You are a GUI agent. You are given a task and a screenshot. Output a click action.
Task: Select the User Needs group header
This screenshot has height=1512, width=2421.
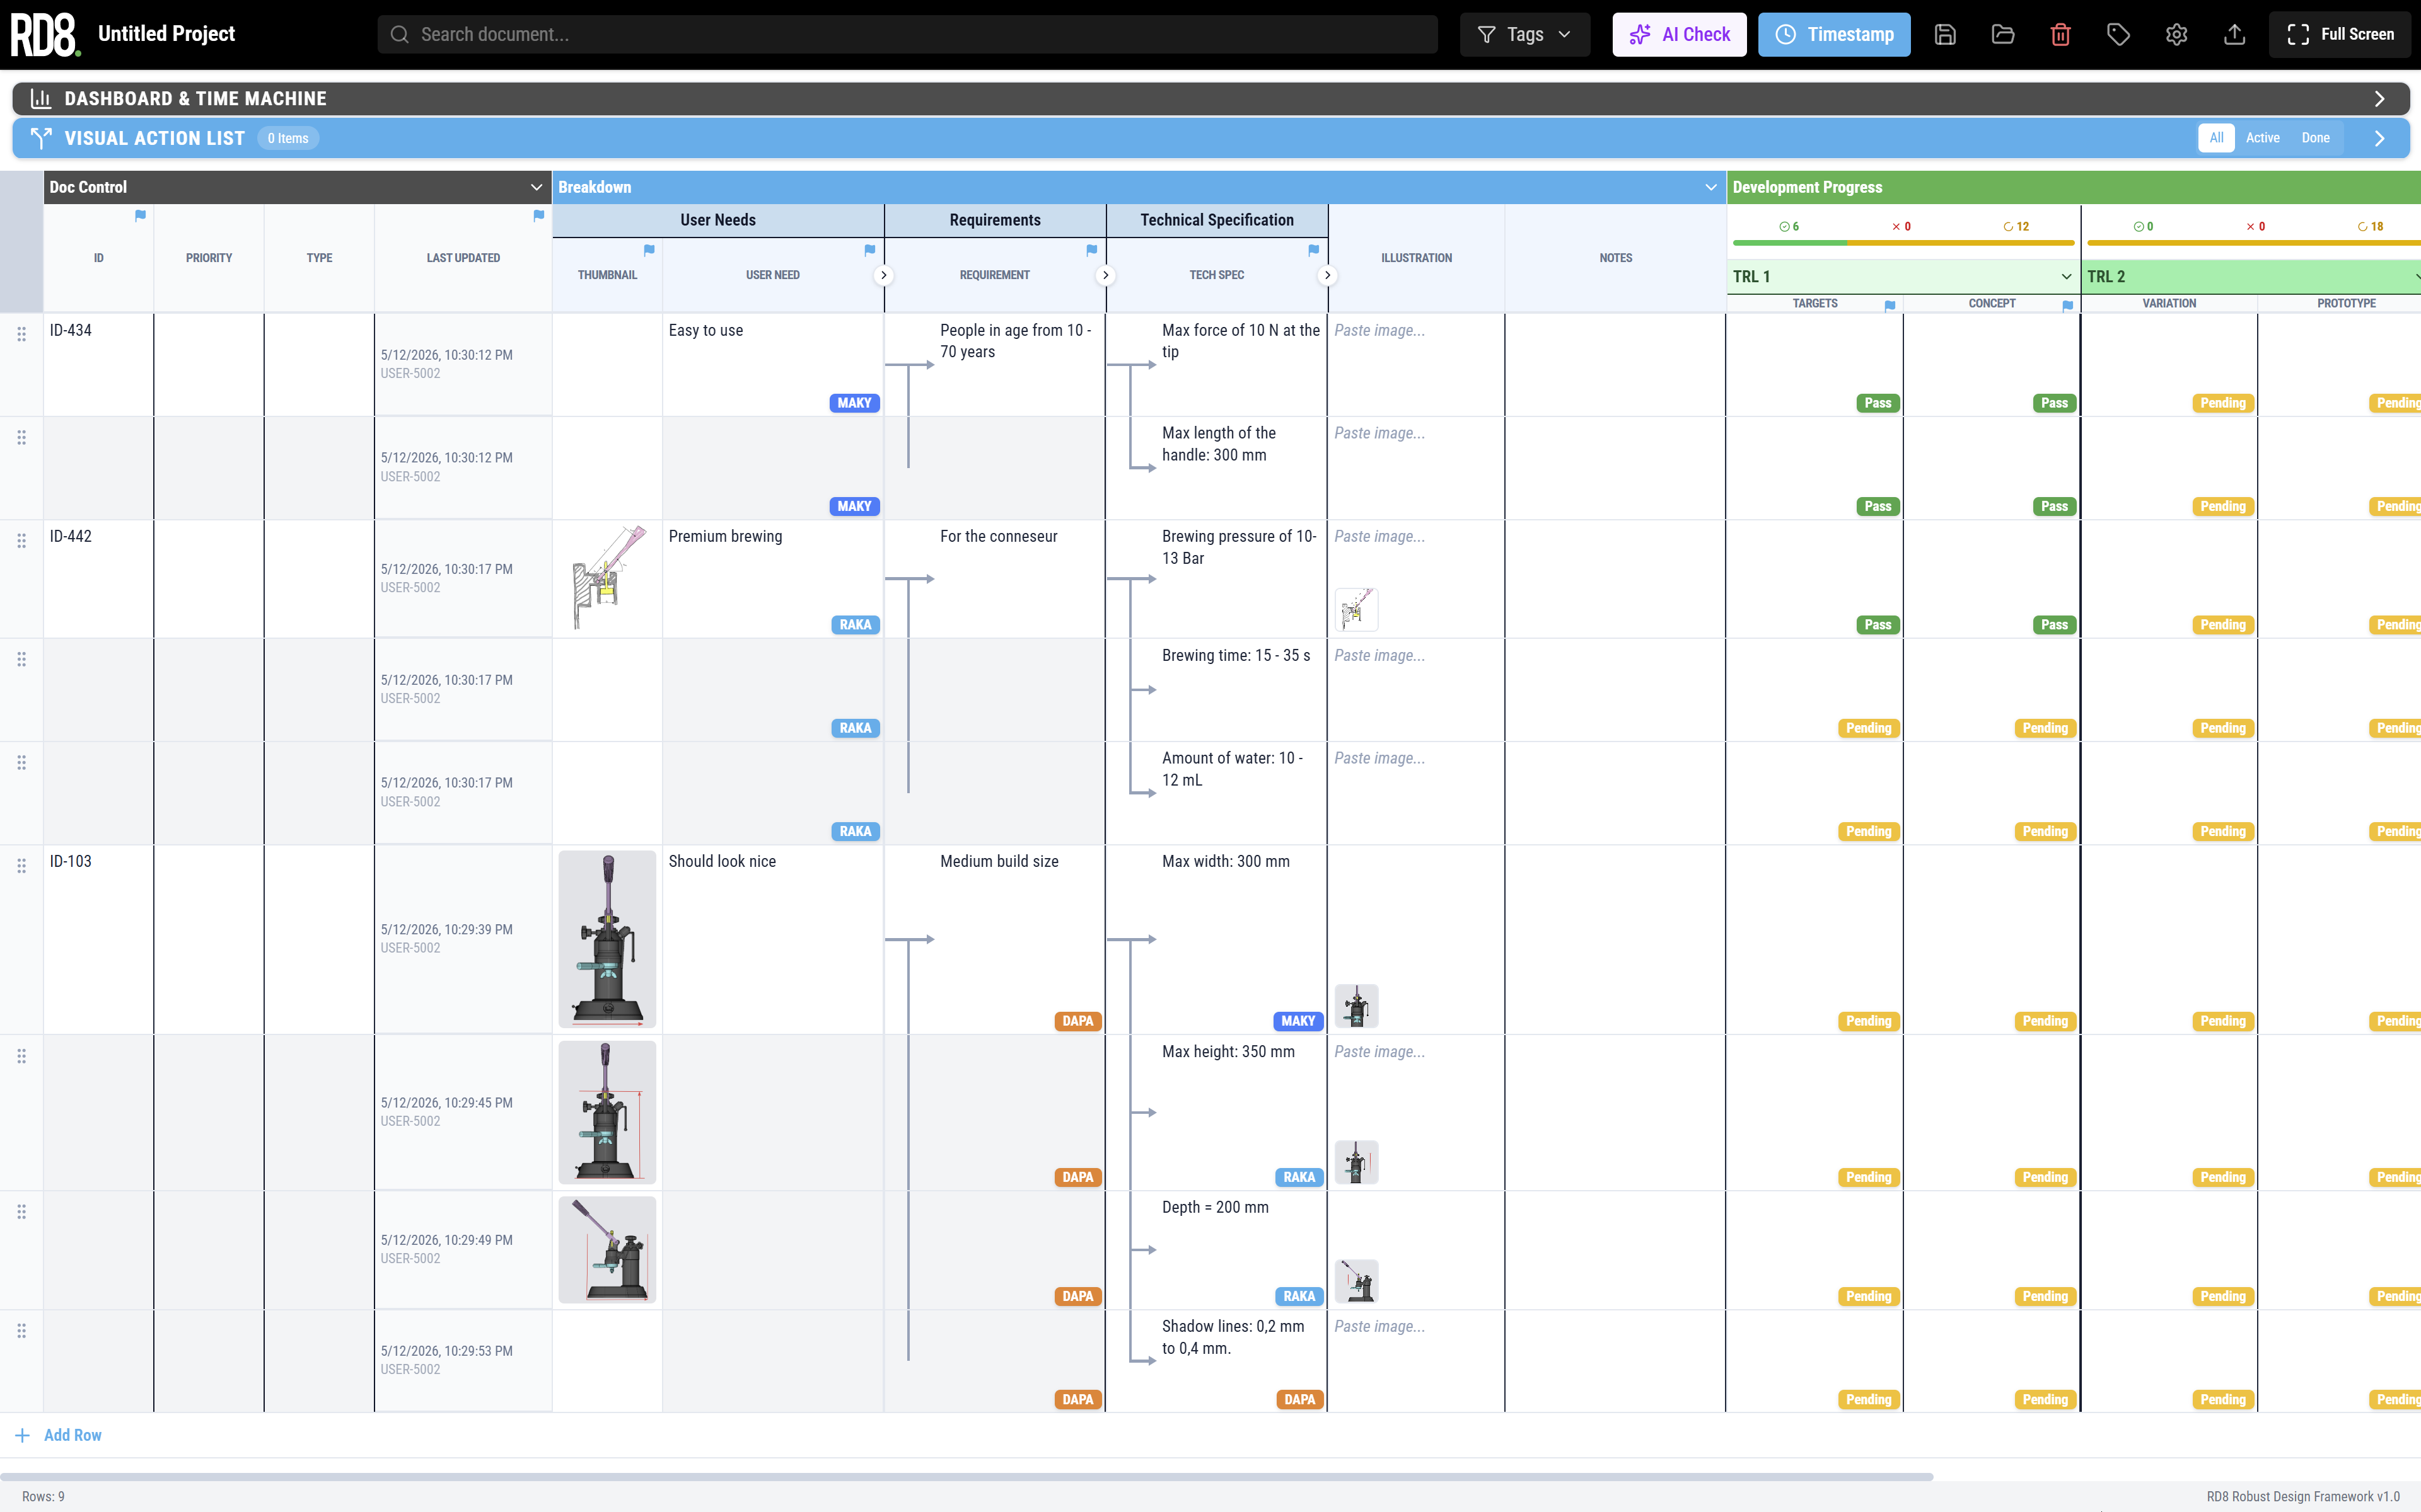tap(717, 220)
